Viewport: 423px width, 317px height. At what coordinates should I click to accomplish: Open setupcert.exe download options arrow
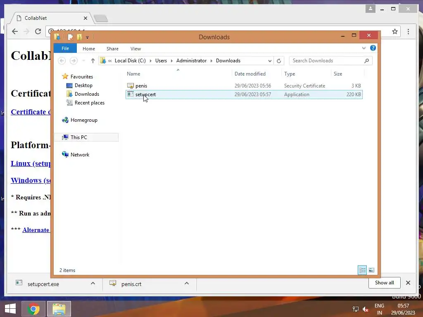coord(93,283)
